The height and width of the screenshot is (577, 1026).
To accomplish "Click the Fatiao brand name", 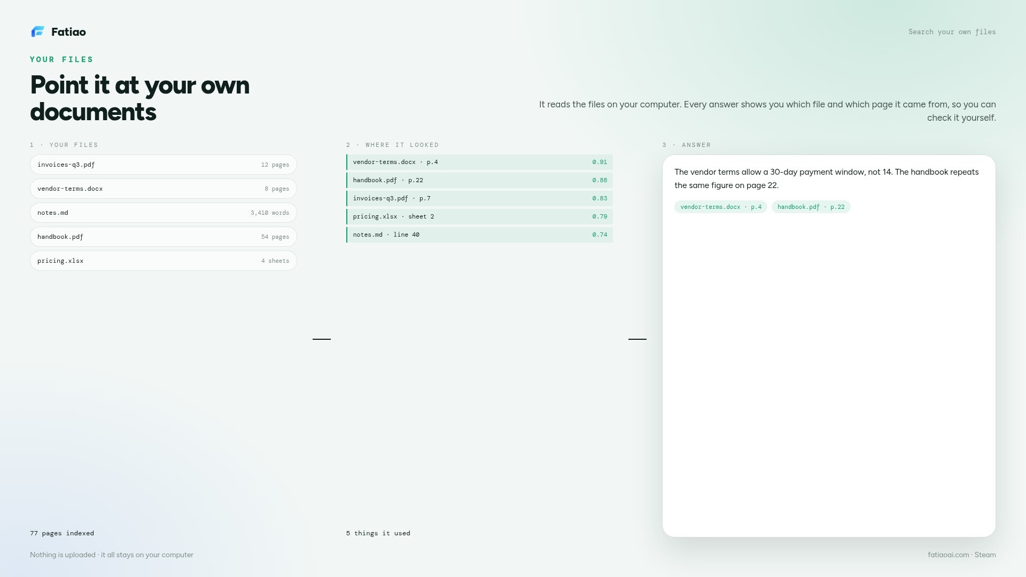I will [x=68, y=32].
